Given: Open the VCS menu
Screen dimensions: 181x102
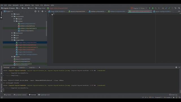Looking at the screenshot, I should click(x=42, y=5).
